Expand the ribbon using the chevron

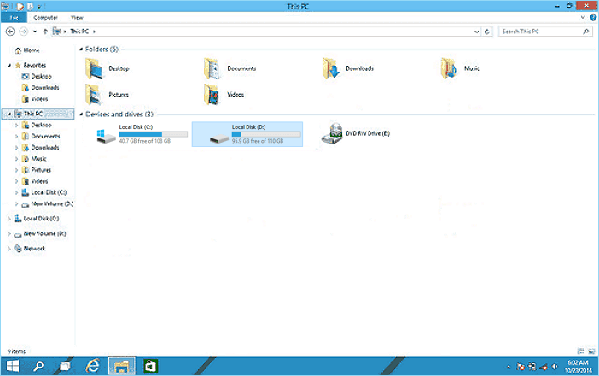click(583, 17)
